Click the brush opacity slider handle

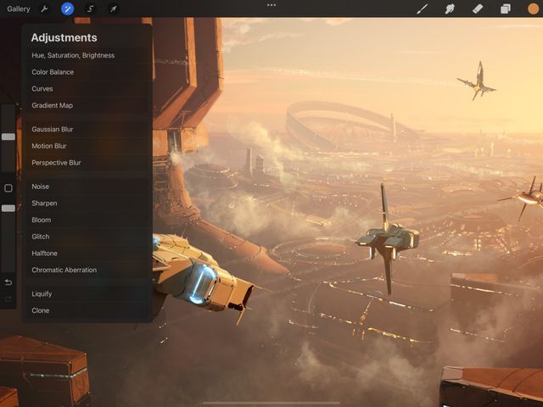click(8, 208)
